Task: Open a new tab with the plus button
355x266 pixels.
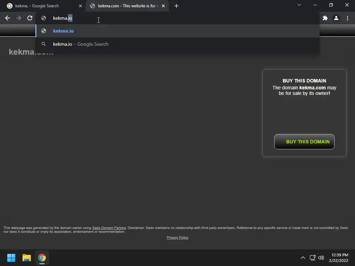Action: pyautogui.click(x=176, y=6)
